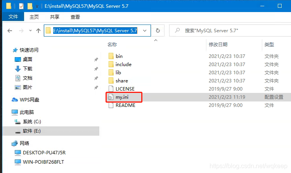291x173 pixels.
Task: Sort files by 名称 column header
Action: point(112,44)
